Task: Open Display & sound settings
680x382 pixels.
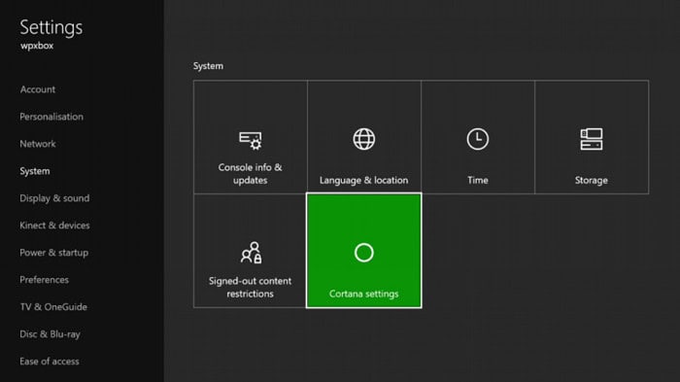Action: coord(54,198)
